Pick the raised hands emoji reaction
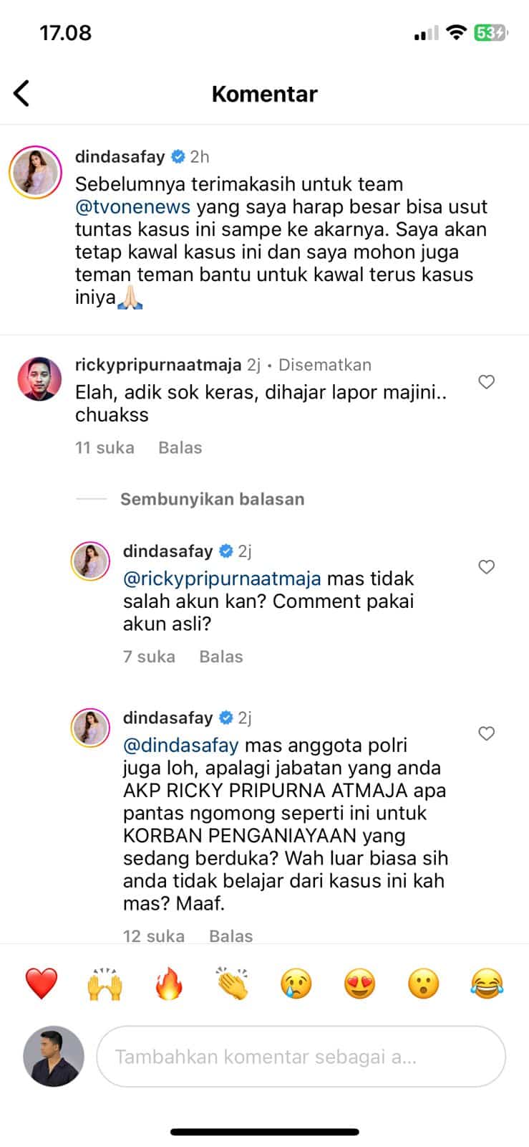 pos(105,983)
